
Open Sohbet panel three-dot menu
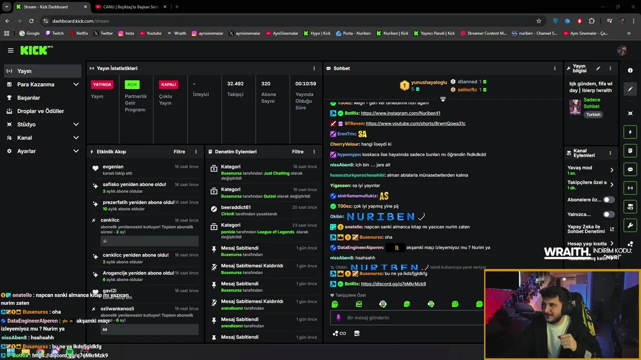point(554,68)
